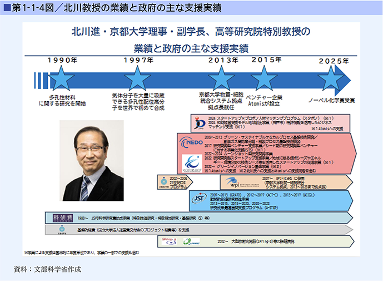Click the A-STEP program line
The width and height of the screenshot is (383, 282).
pyautogui.click(x=244, y=207)
